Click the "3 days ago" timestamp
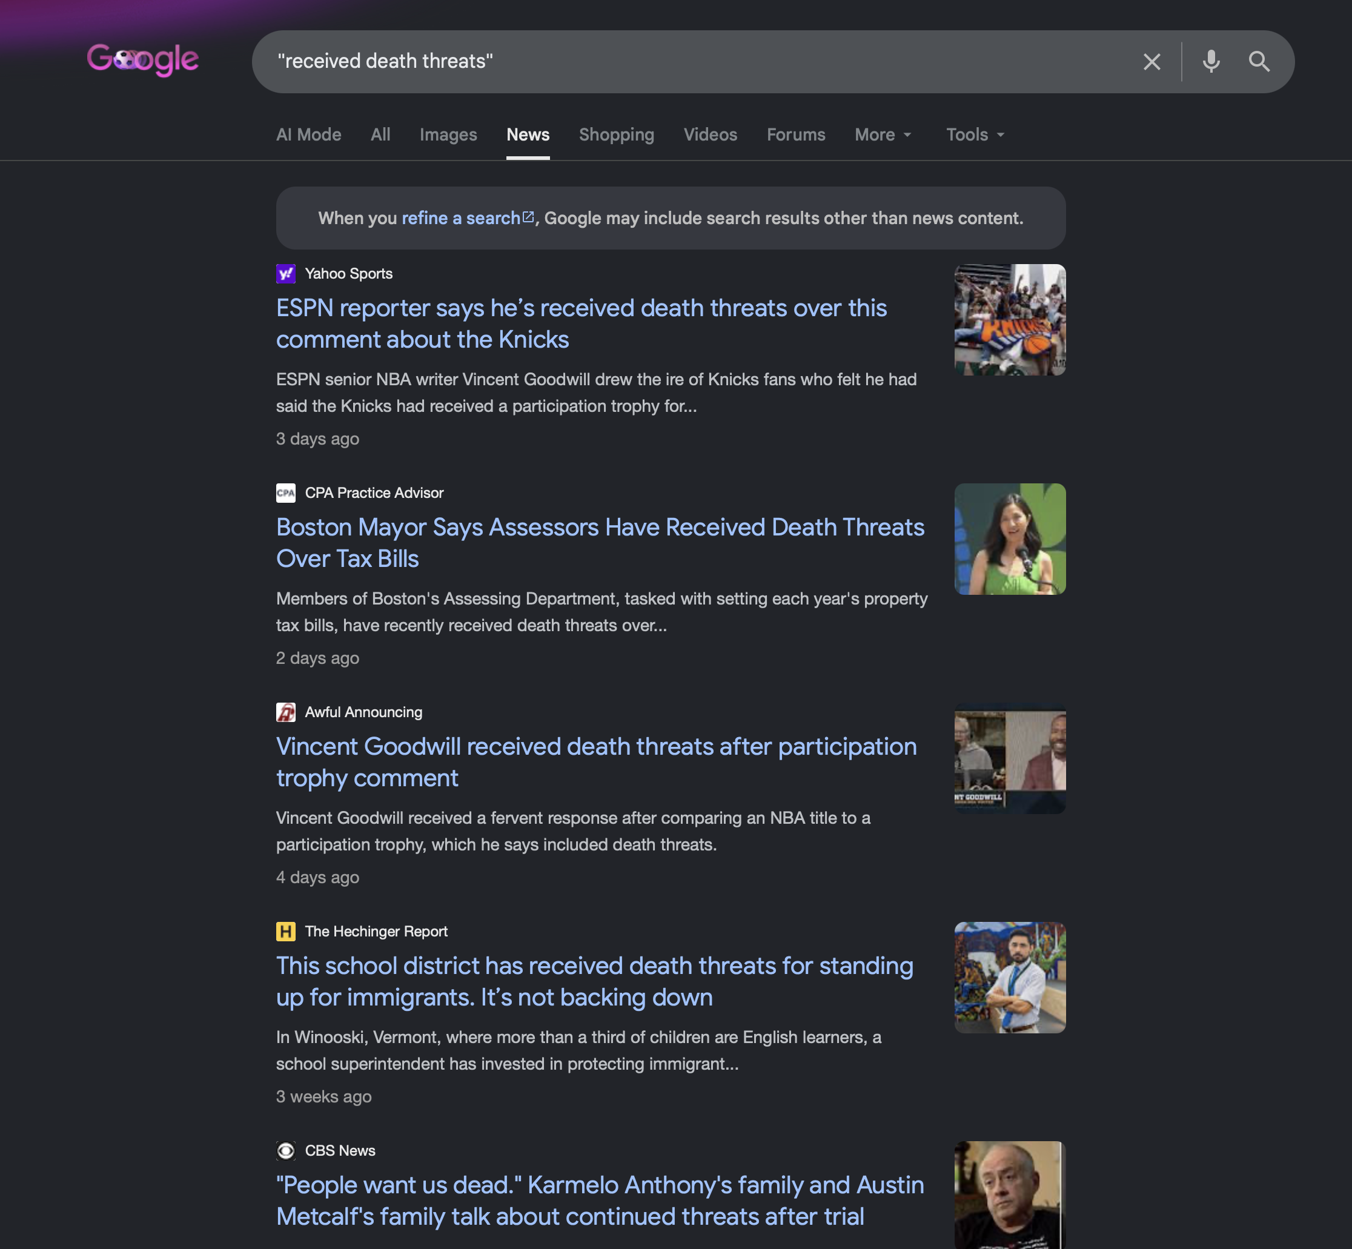Screen dimensions: 1352x1249 [318, 439]
